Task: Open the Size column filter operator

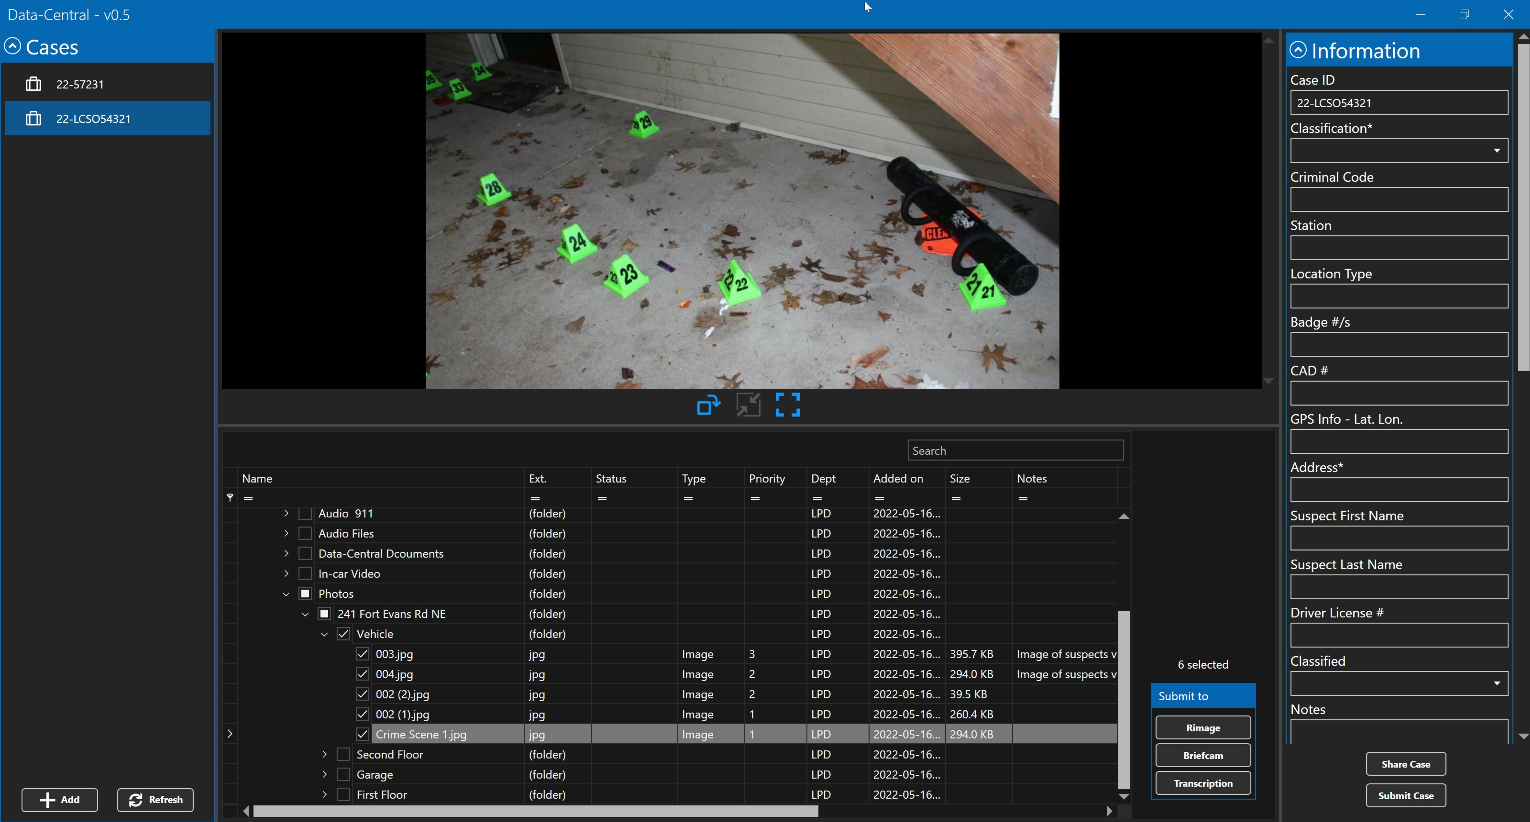Action: click(x=956, y=498)
